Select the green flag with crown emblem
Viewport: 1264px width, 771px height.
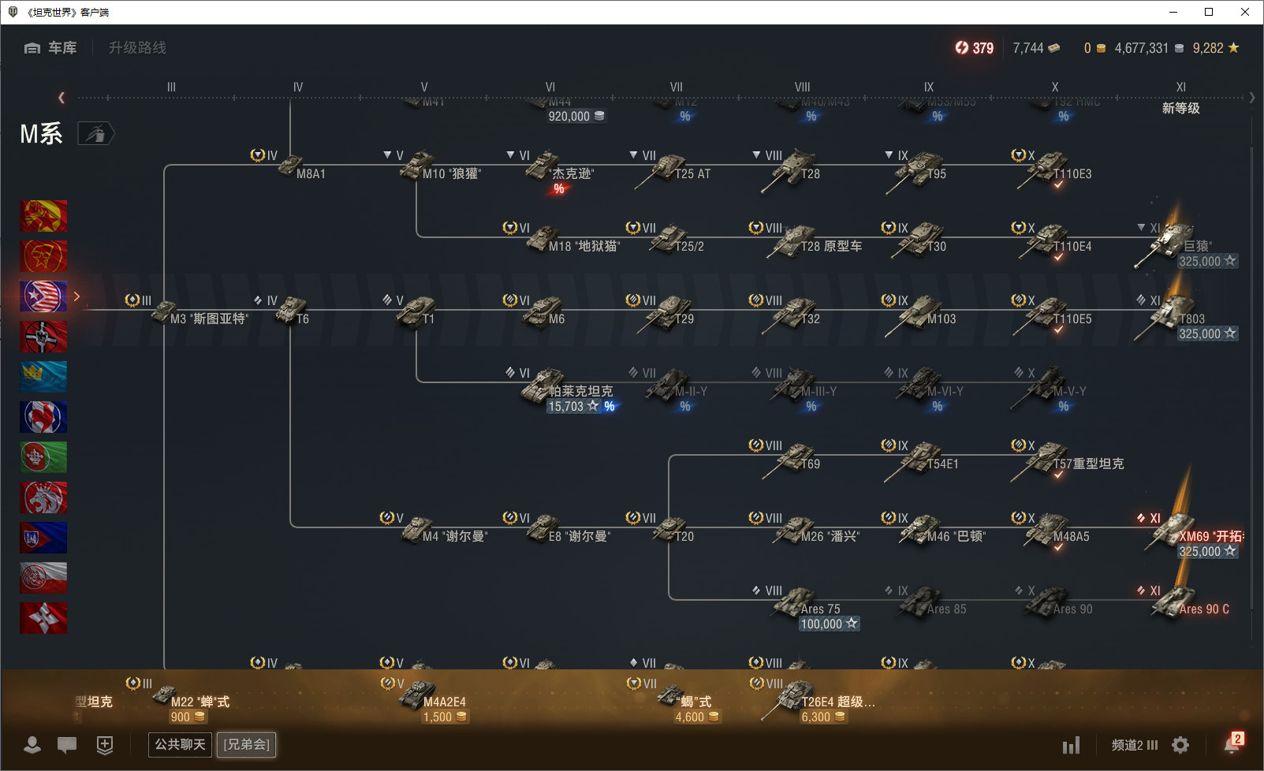(x=43, y=457)
